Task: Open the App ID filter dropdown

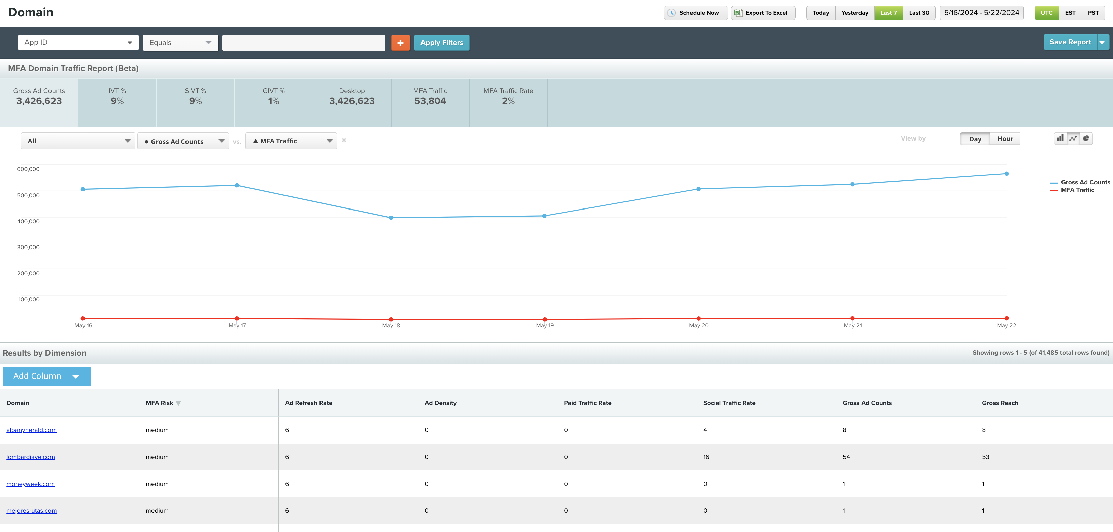Action: coord(78,43)
